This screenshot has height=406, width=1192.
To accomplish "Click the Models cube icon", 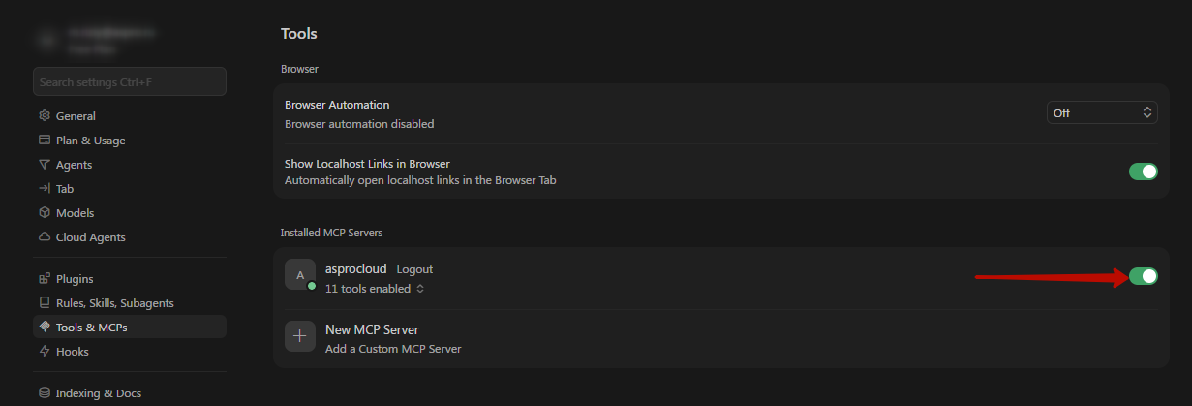I will 45,213.
